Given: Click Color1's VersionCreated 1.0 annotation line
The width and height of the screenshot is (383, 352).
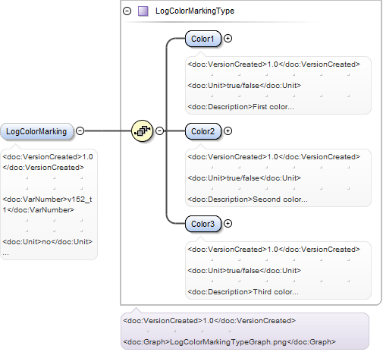Looking at the screenshot, I should (274, 64).
